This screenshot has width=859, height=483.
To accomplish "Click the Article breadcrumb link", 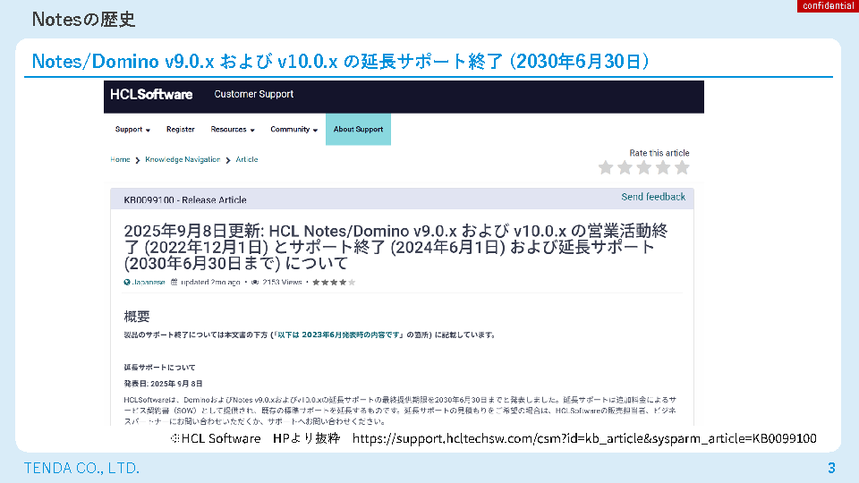I will (x=247, y=159).
